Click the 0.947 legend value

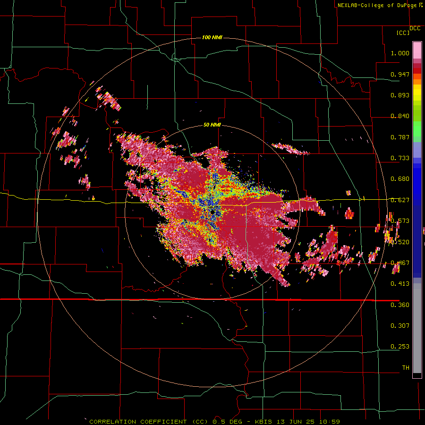point(400,74)
